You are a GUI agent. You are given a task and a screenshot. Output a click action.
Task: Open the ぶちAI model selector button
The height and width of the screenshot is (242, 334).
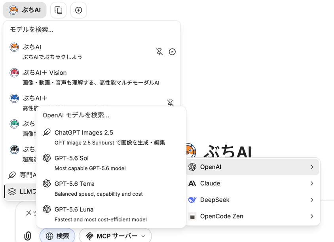point(25,10)
